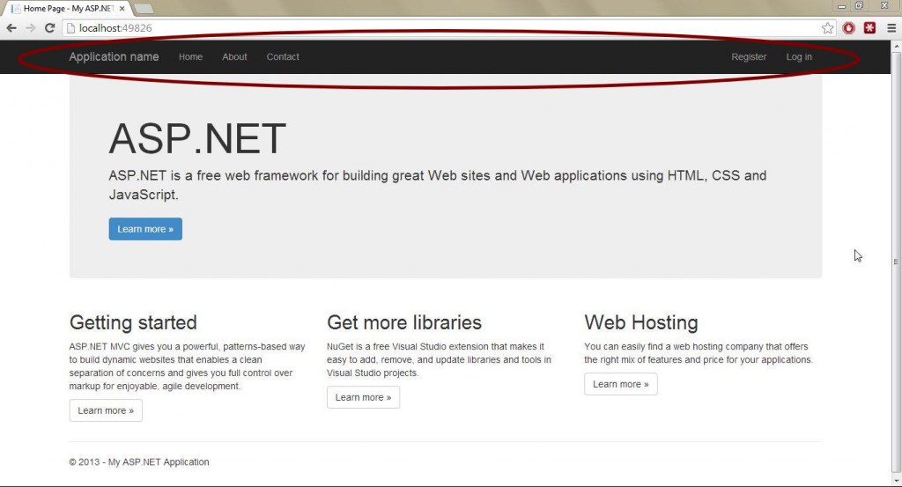This screenshot has width=902, height=487.
Task: Open a new blank tab
Action: pos(144,8)
